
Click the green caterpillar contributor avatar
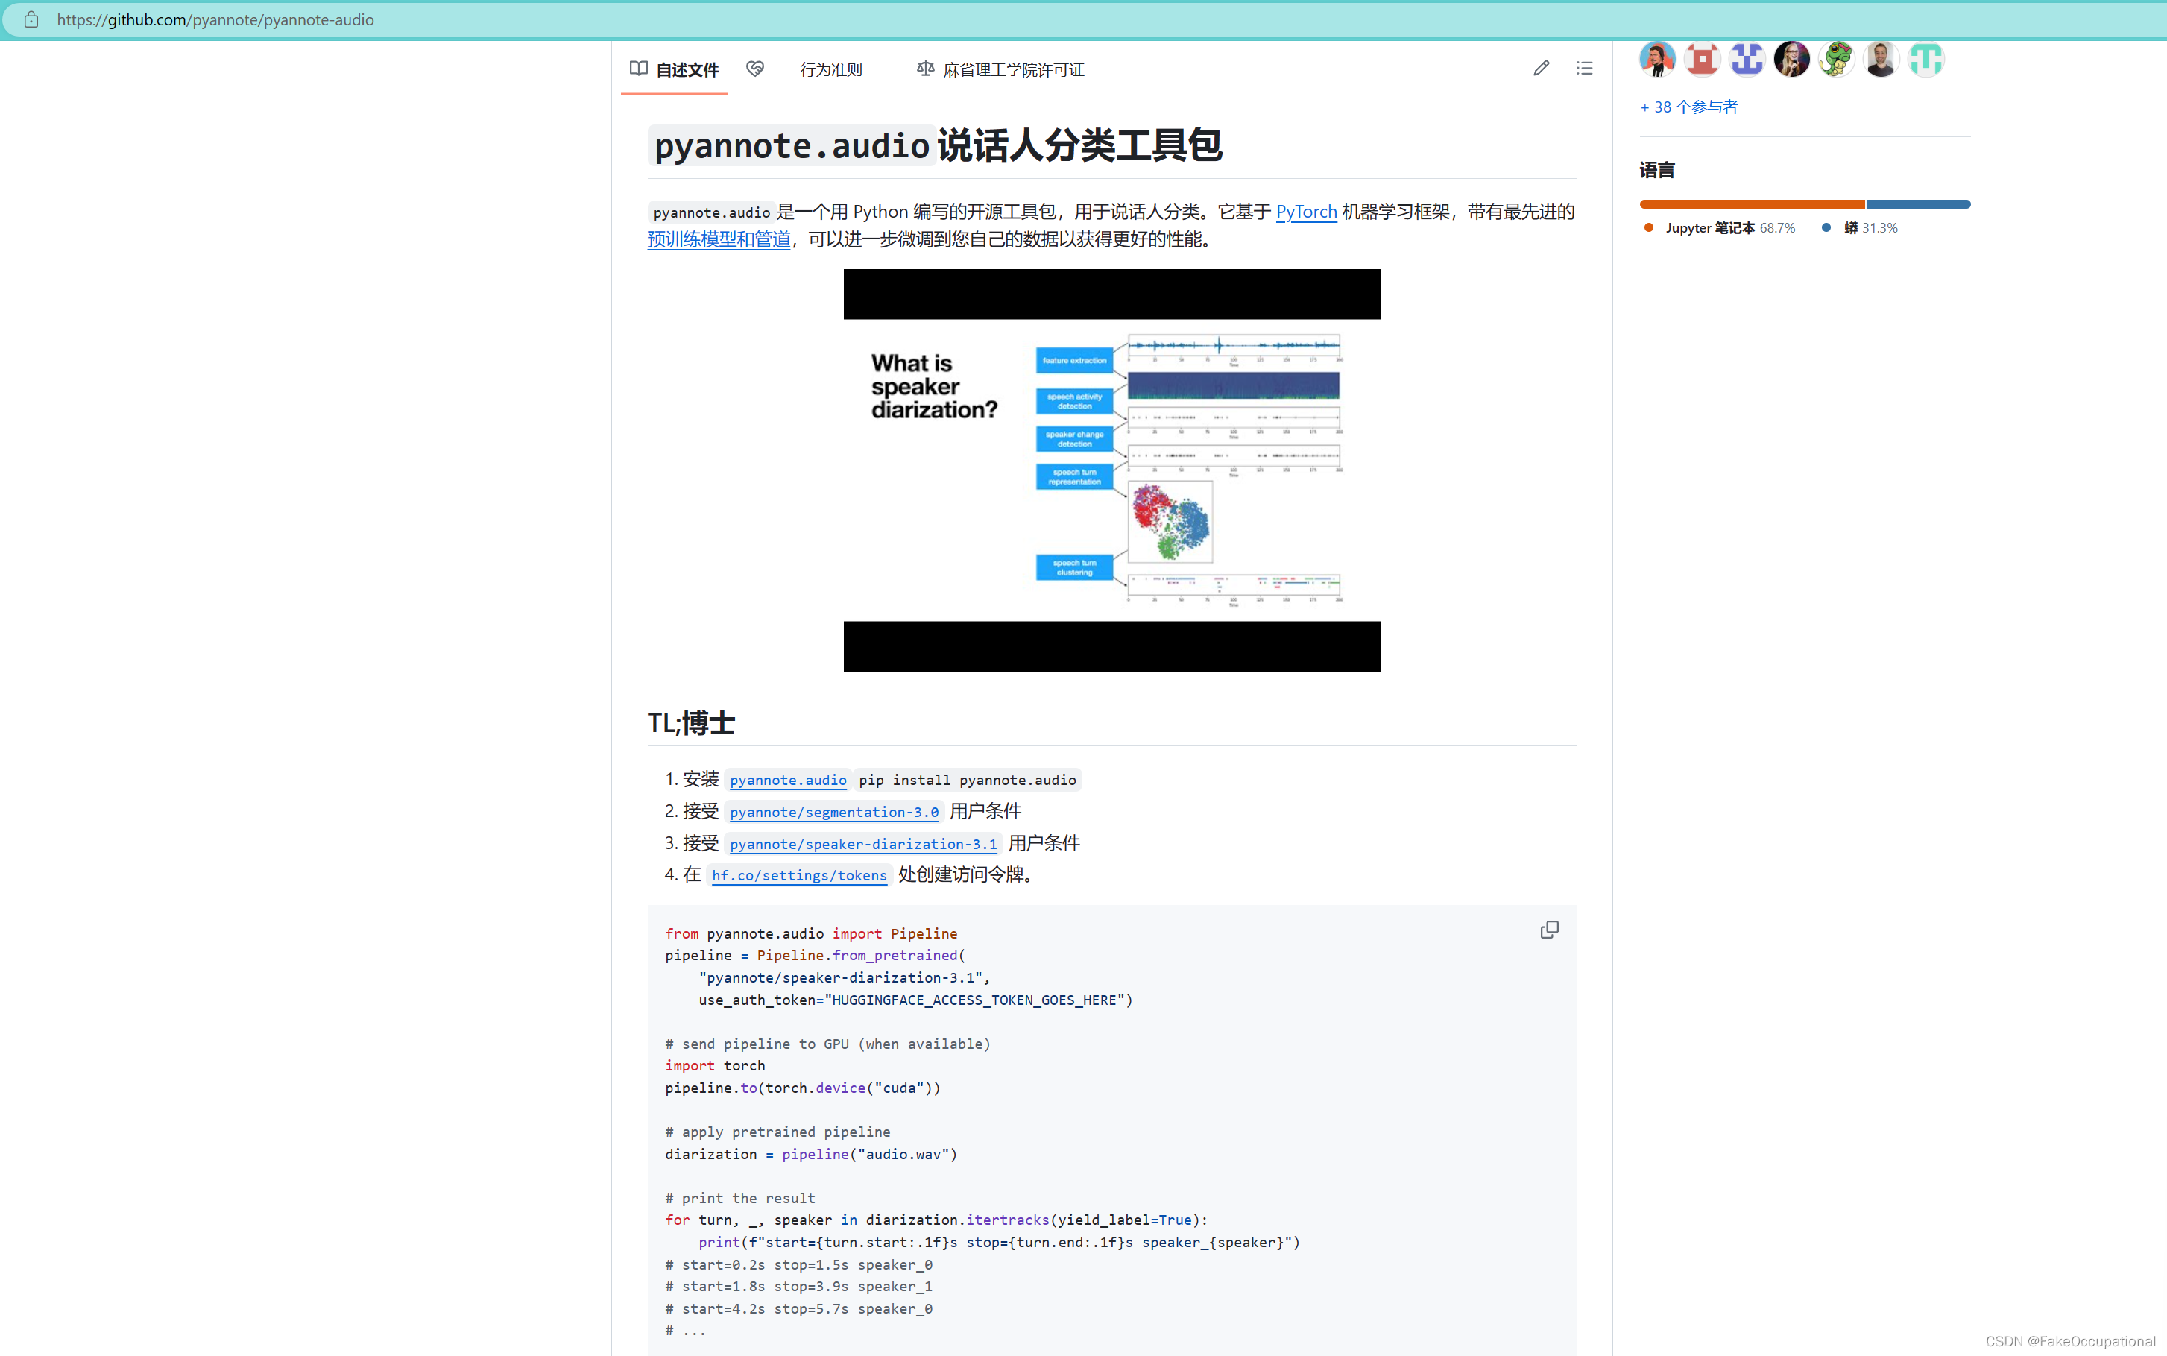(1836, 60)
